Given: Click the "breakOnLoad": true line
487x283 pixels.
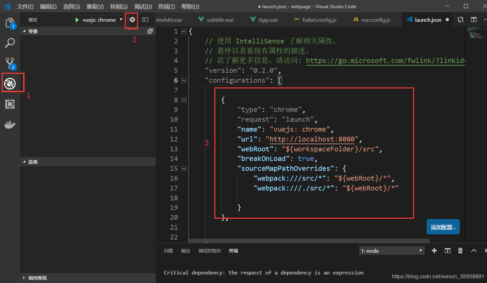Looking at the screenshot, I should [x=277, y=159].
